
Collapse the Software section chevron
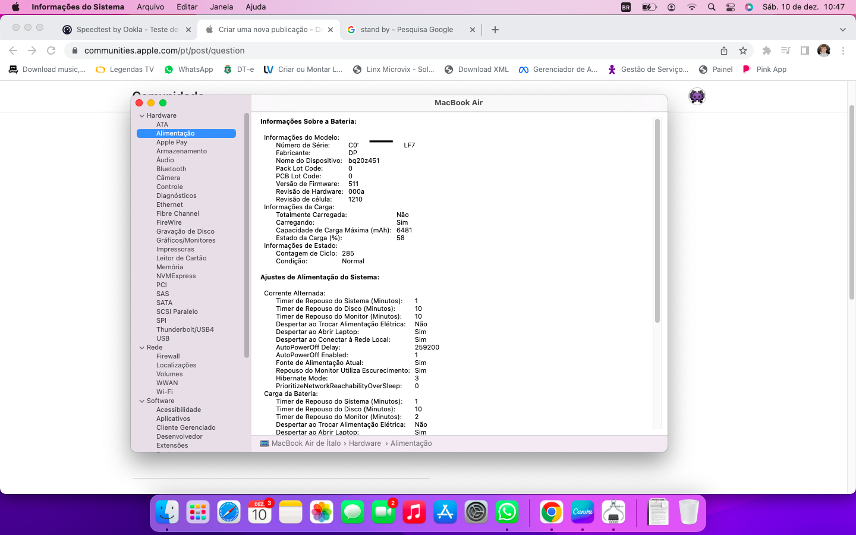click(142, 401)
